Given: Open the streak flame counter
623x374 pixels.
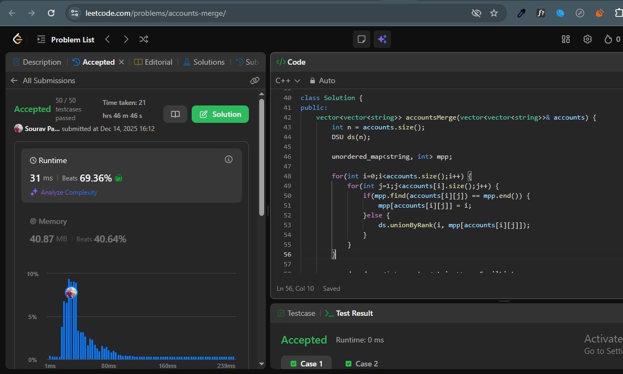Looking at the screenshot, I should [612, 39].
